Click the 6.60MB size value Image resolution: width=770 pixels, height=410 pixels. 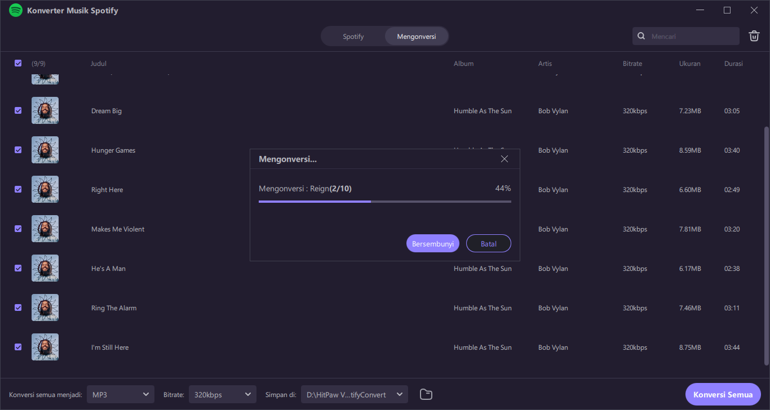tap(690, 190)
